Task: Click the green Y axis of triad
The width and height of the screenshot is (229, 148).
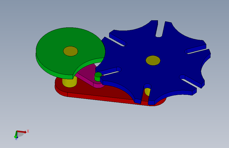Action: point(16,134)
